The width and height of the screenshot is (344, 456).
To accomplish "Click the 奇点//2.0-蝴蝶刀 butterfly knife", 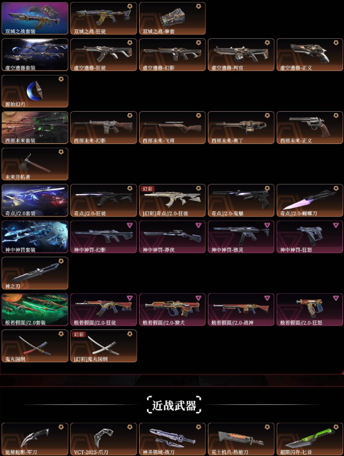I will point(310,200).
